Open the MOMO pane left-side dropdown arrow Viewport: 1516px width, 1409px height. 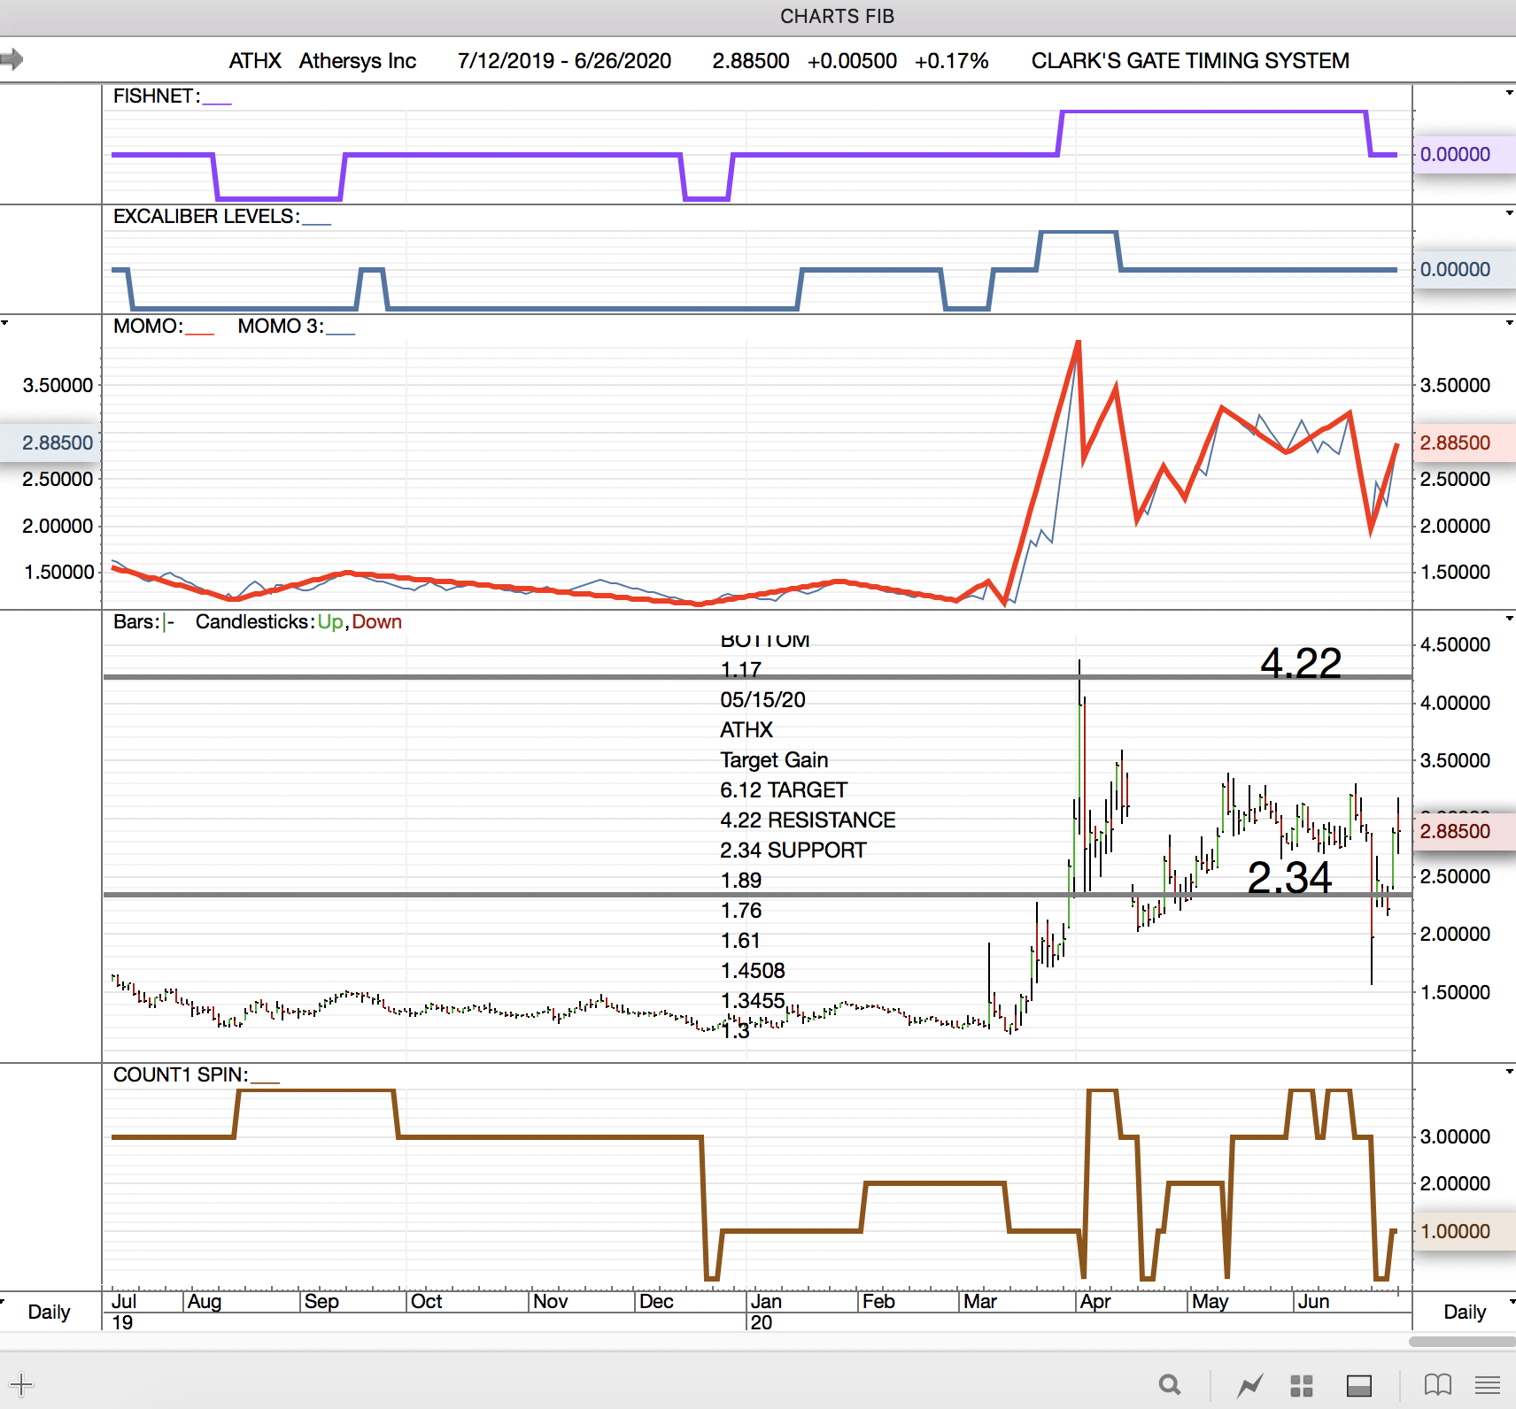[x=5, y=322]
